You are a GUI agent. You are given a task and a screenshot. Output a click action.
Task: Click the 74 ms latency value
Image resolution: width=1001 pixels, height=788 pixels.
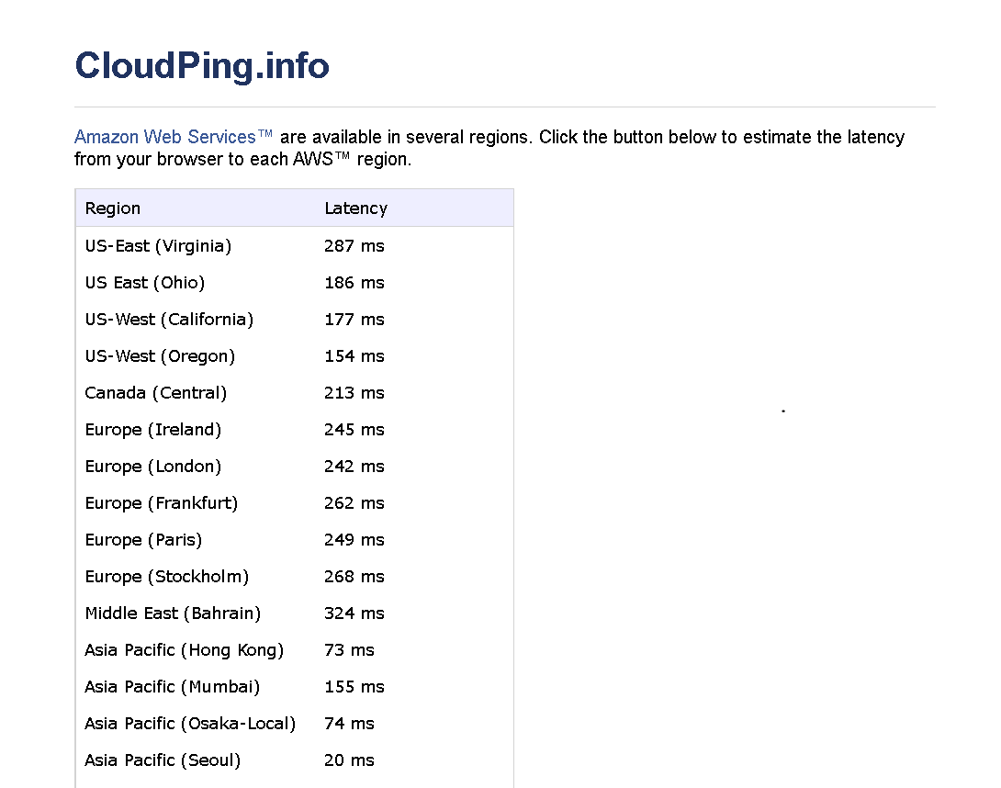349,724
